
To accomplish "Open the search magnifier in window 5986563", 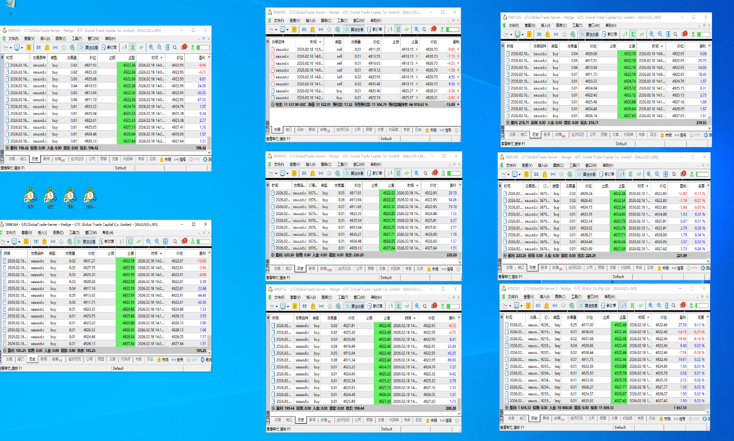I will tap(175, 47).
